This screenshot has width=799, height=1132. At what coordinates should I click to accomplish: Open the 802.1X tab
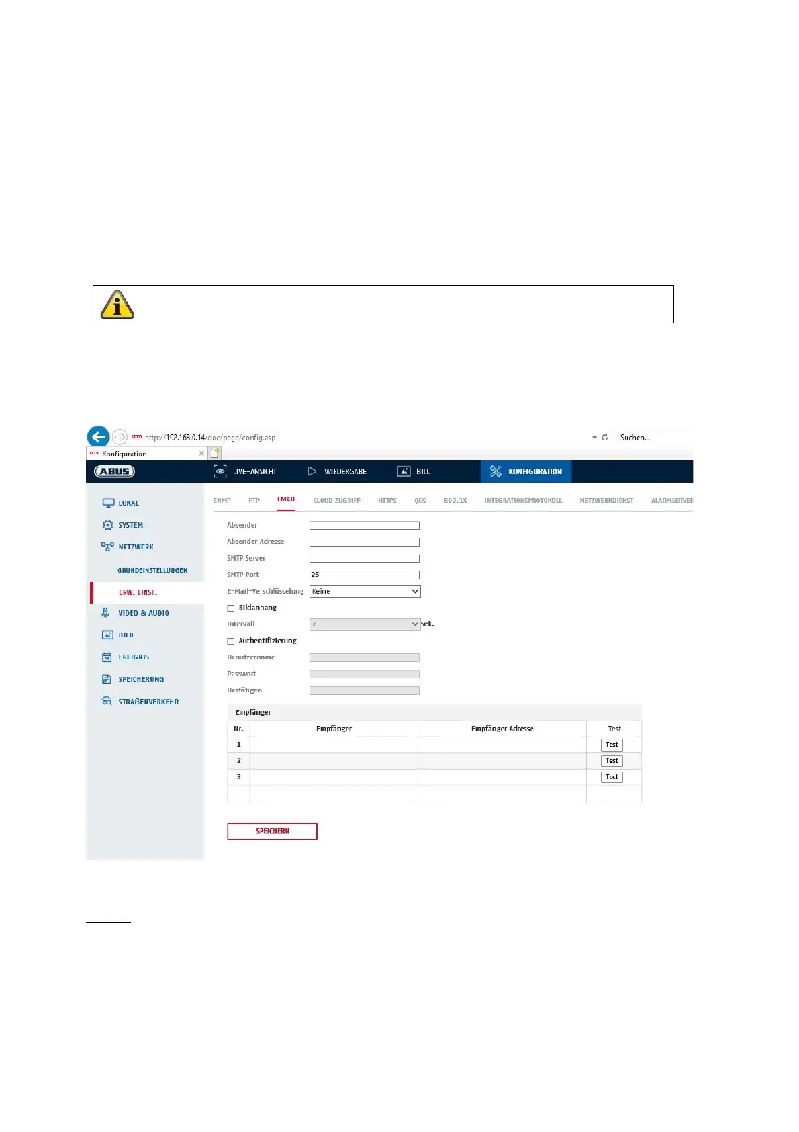coord(455,500)
